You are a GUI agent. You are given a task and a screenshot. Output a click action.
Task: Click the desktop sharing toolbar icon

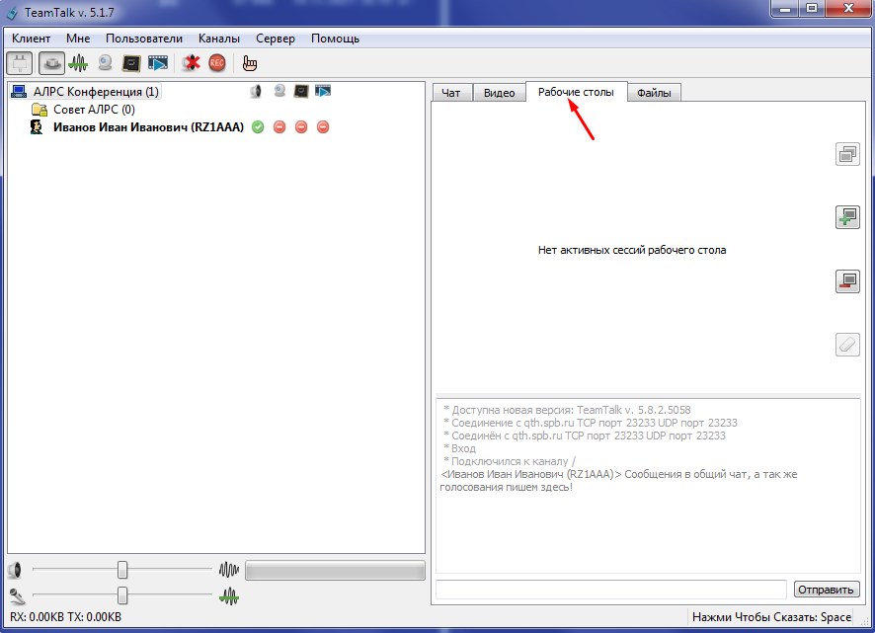click(x=131, y=63)
